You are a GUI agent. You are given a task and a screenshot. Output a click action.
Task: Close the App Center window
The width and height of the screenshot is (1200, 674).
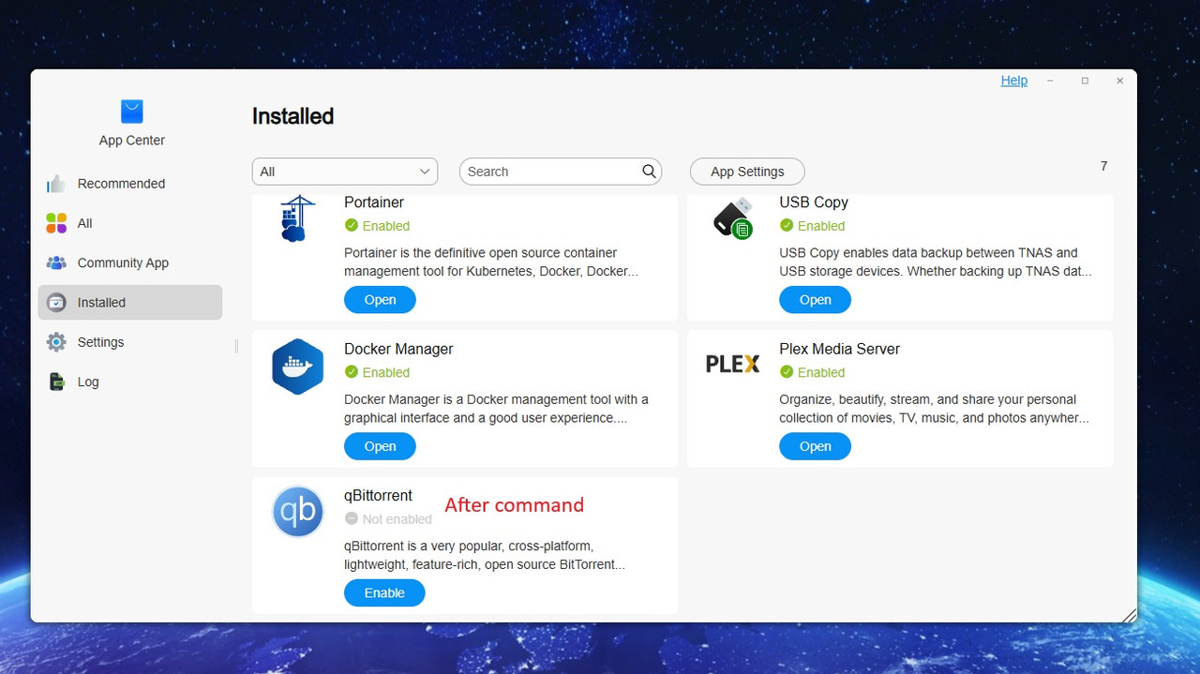click(1119, 81)
